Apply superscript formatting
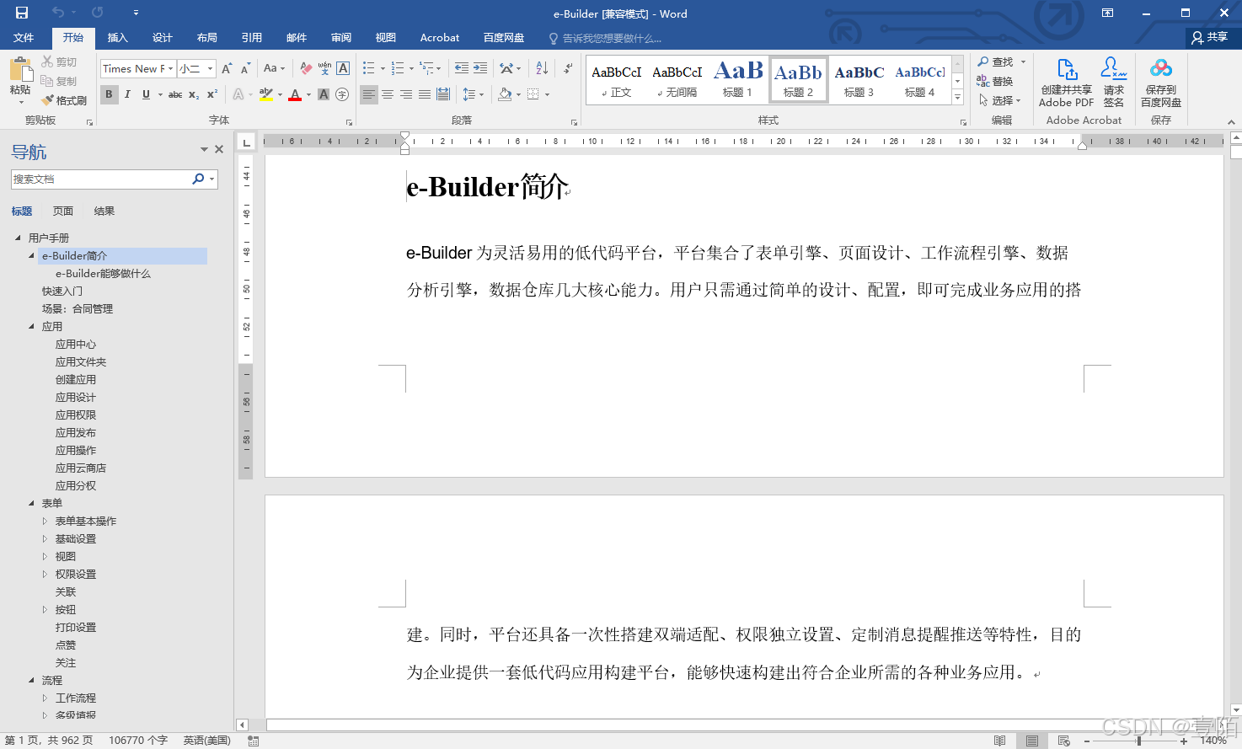The width and height of the screenshot is (1242, 749). pos(212,94)
